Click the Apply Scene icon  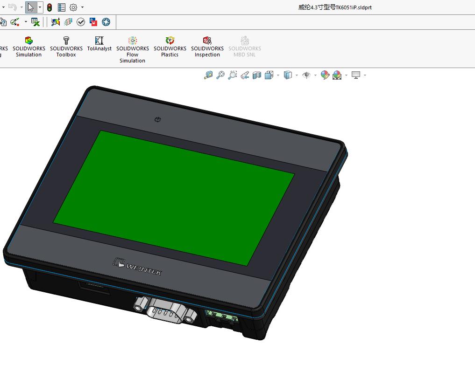[x=337, y=75]
